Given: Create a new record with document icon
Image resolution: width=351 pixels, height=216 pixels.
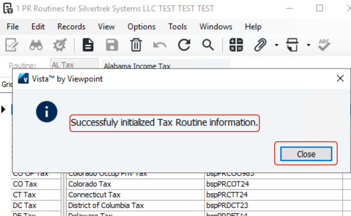Looking at the screenshot, I should click(88, 45).
